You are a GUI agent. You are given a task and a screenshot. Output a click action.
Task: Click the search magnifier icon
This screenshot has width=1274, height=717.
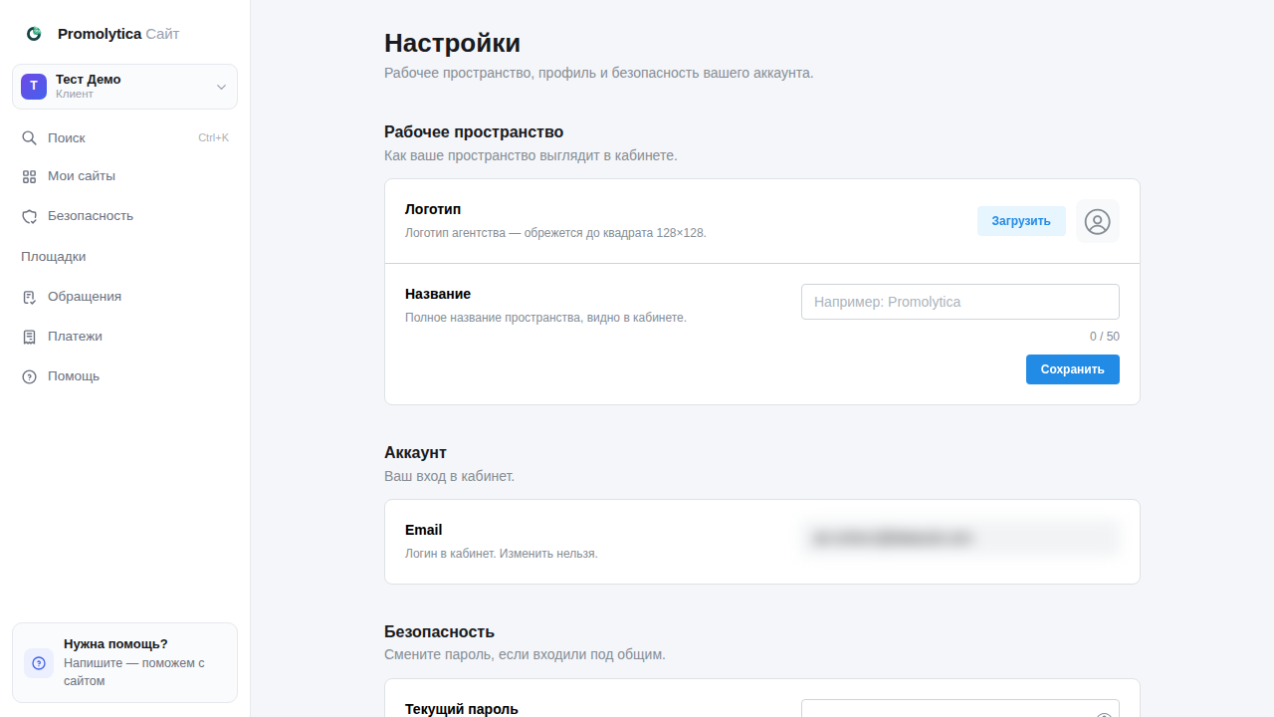pos(29,137)
